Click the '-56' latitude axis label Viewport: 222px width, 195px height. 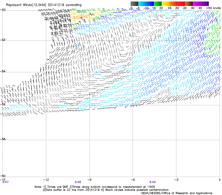click(x=3, y=104)
